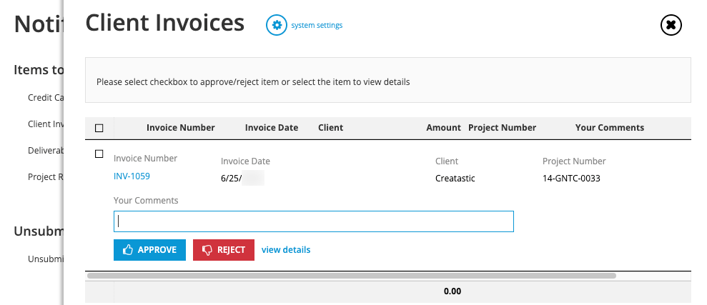Click the Client column header

[330, 128]
